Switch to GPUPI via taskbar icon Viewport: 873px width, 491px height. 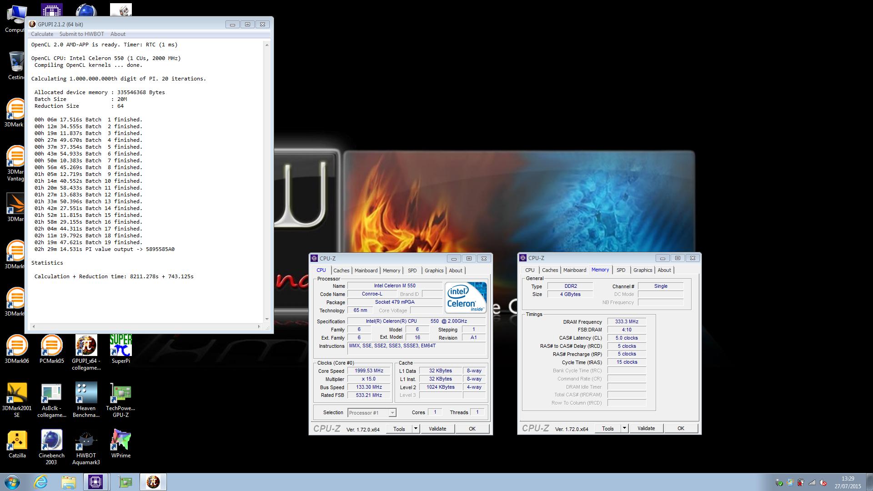point(153,482)
